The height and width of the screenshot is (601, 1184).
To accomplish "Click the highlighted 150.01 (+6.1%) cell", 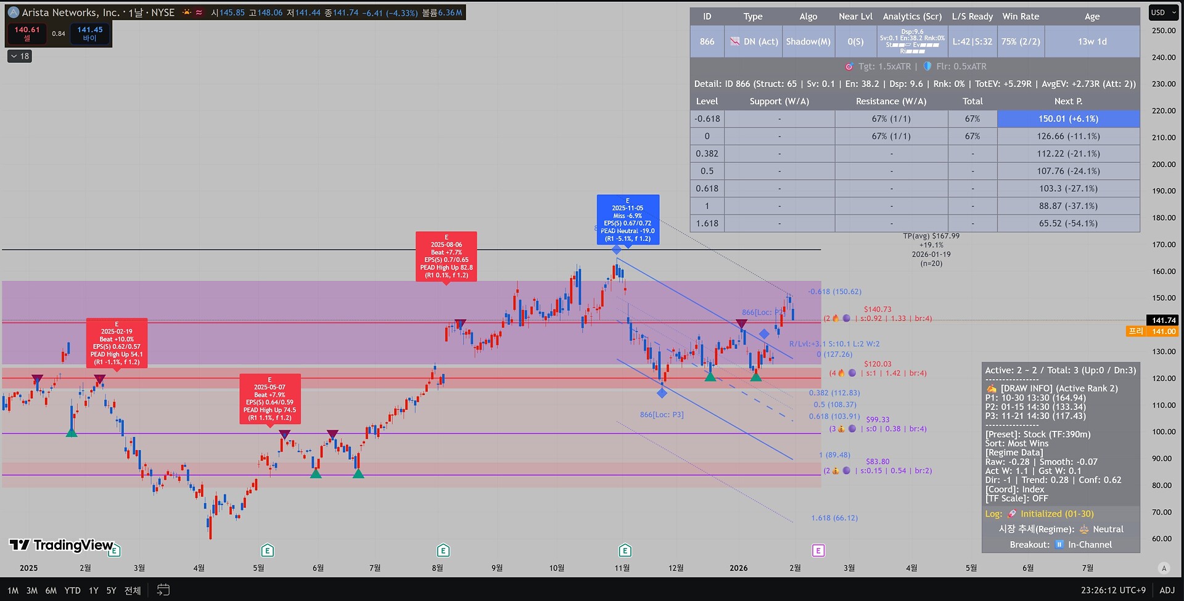I will pos(1068,118).
